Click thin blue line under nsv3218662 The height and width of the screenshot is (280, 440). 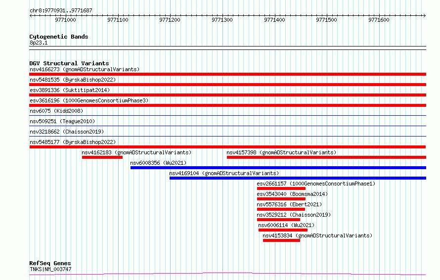pos(227,136)
